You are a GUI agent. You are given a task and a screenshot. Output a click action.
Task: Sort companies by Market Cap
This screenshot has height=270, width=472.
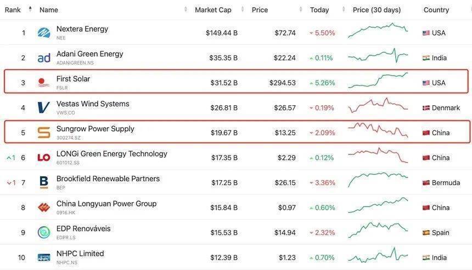(213, 10)
